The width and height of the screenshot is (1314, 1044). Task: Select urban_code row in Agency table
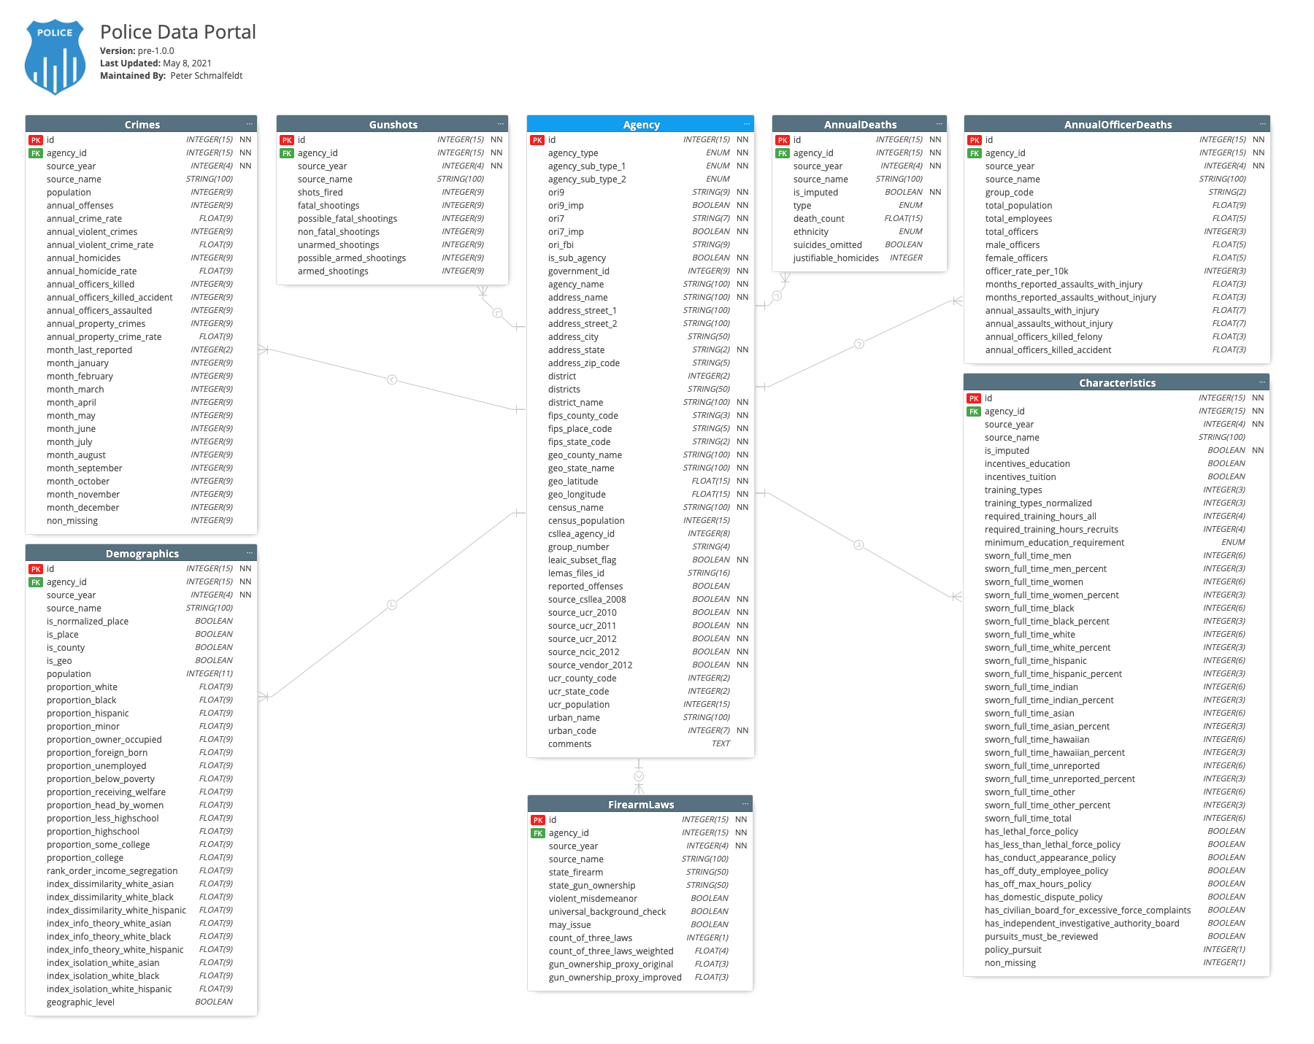pyautogui.click(x=641, y=731)
